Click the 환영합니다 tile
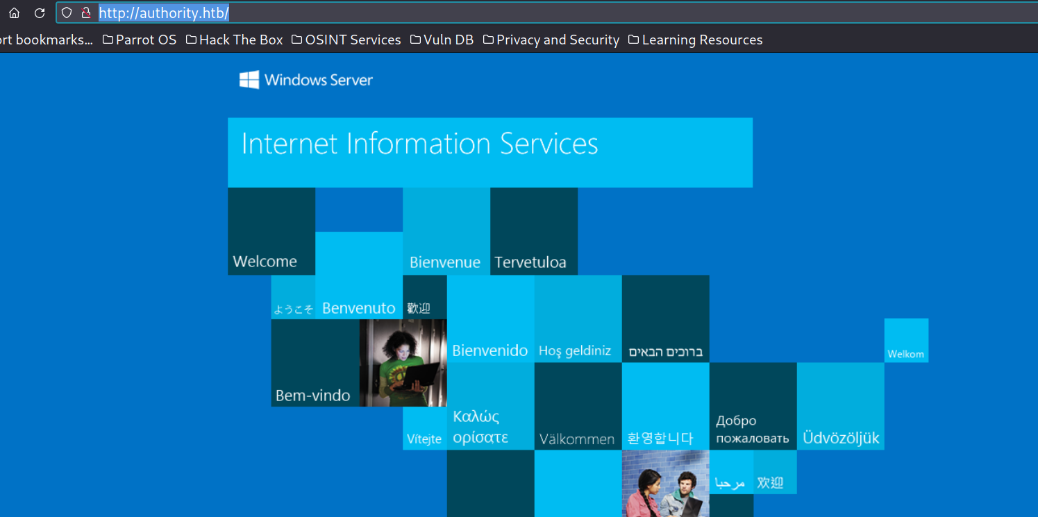1038x517 pixels. tap(666, 406)
